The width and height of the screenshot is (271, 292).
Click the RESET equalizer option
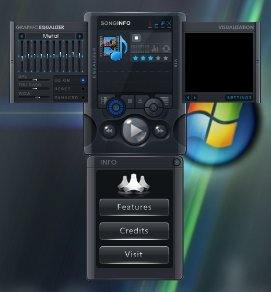click(x=70, y=89)
